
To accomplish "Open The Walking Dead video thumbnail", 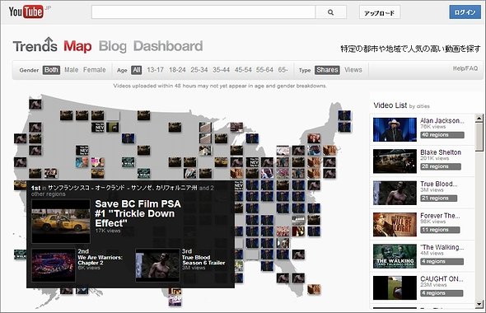I will click(x=395, y=256).
